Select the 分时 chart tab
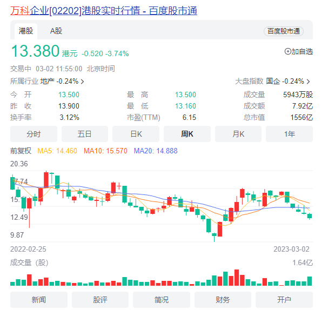 tap(34, 134)
